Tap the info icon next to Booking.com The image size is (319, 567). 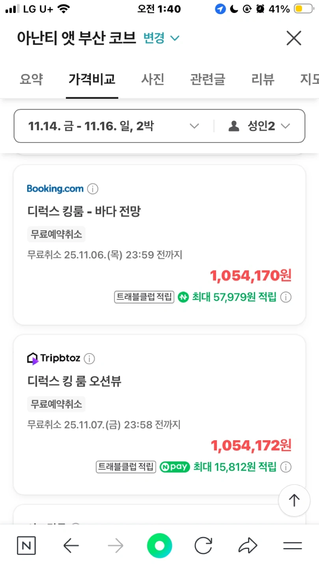[93, 189]
